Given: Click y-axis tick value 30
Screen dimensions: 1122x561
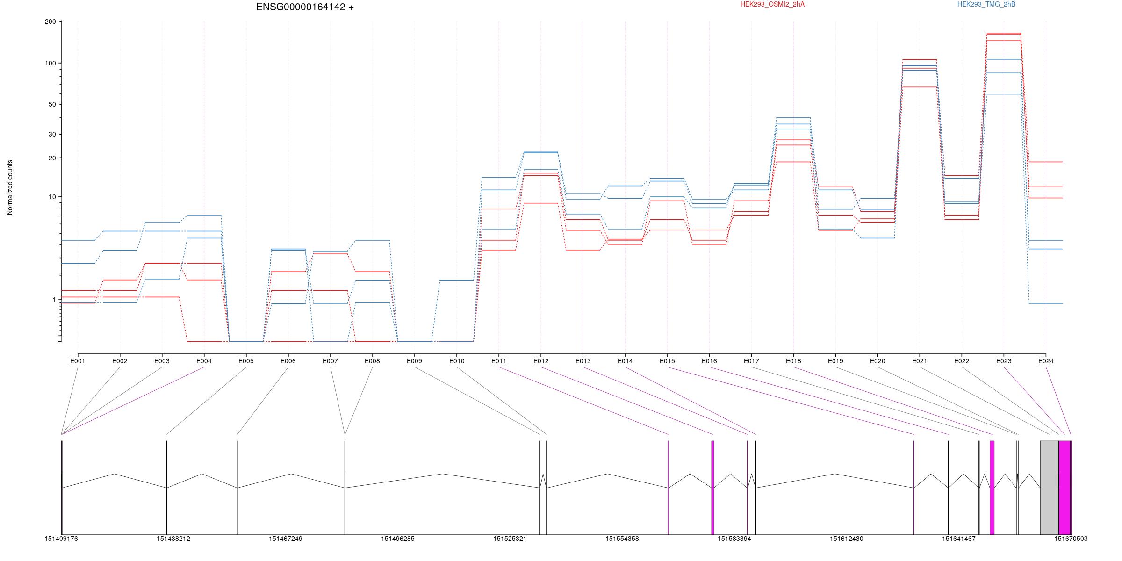Looking at the screenshot, I should pos(52,134).
